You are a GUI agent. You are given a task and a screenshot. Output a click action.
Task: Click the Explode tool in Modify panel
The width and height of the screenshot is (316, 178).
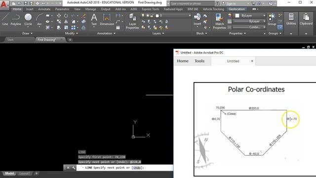(x=83, y=21)
